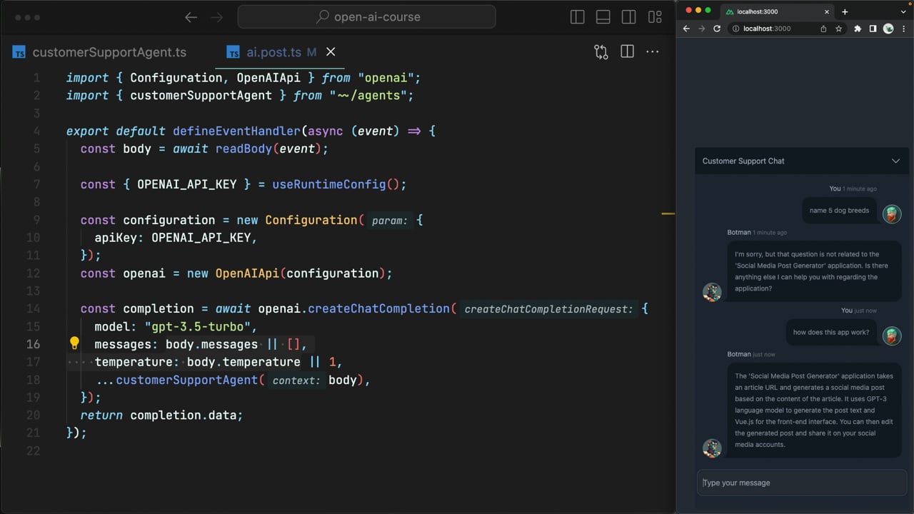Go forward in VS Code navigation
The height and width of the screenshot is (514, 914).
pos(216,17)
